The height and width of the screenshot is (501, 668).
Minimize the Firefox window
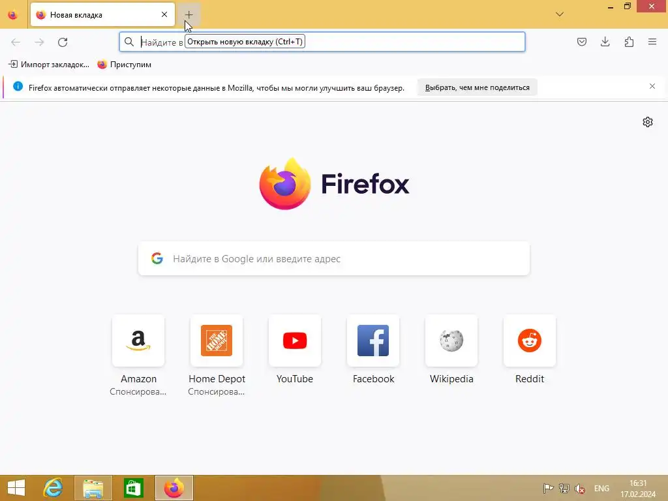click(x=611, y=7)
